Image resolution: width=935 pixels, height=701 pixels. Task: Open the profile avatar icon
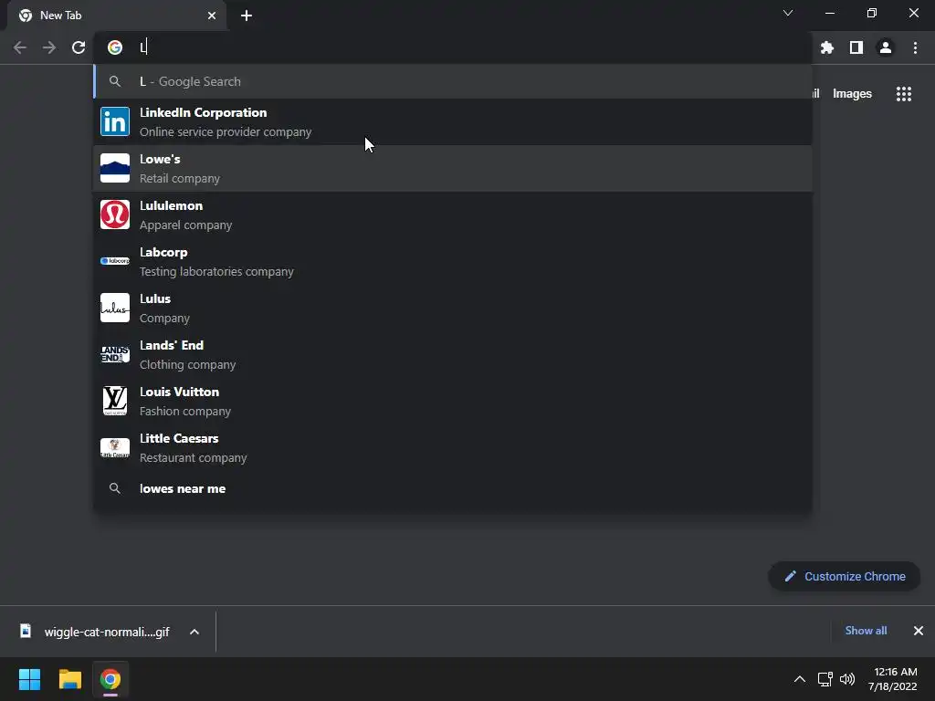coord(886,47)
